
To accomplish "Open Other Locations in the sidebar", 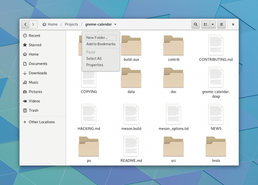I will (43, 122).
